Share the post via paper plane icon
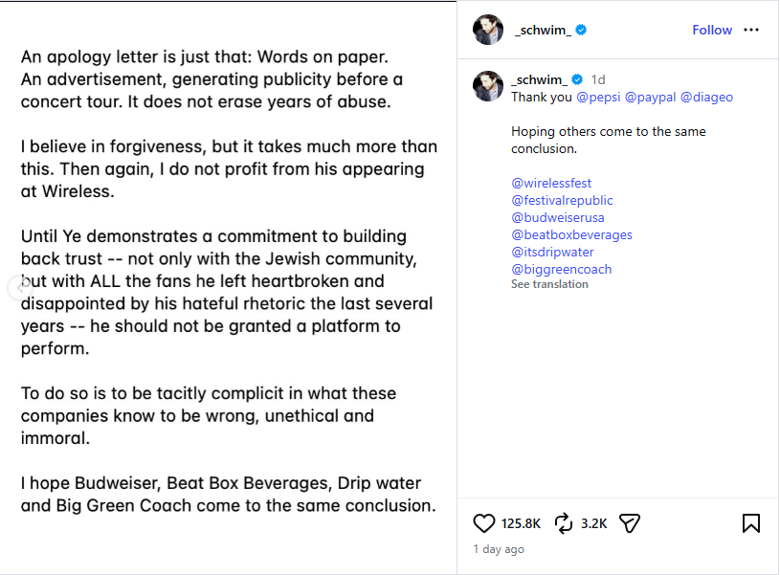 629,522
